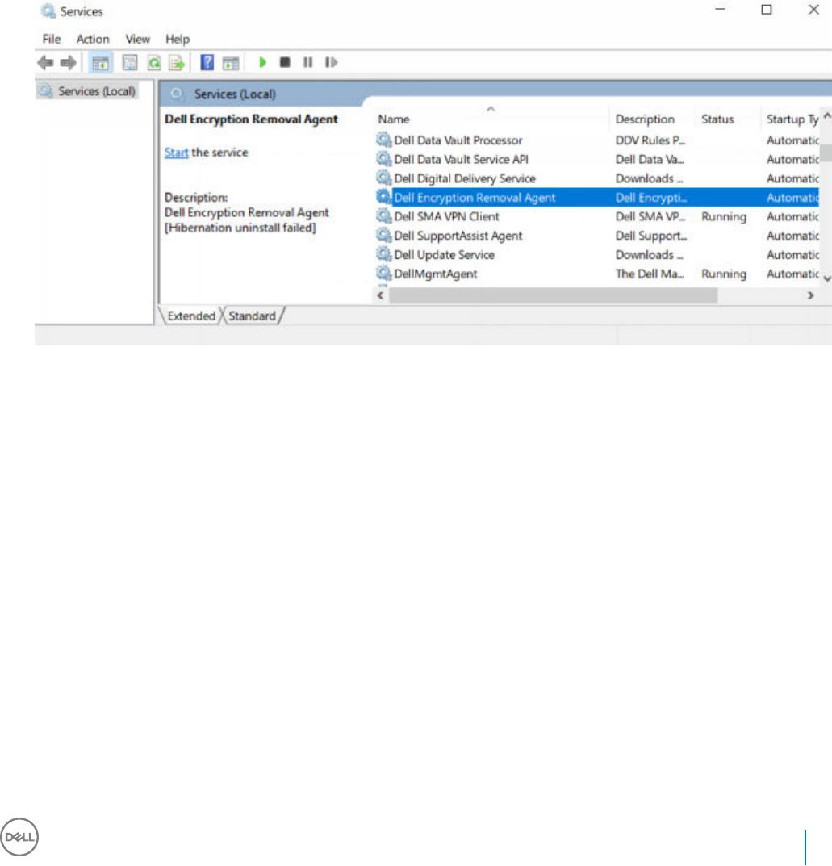Select Dell SMA VPN Client service name
The image size is (832, 866).
446,216
